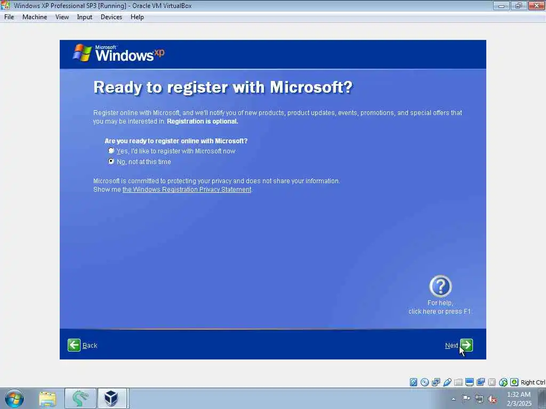Click the Right Ctrl host key label
Viewport: 546px width, 409px height.
[533, 382]
